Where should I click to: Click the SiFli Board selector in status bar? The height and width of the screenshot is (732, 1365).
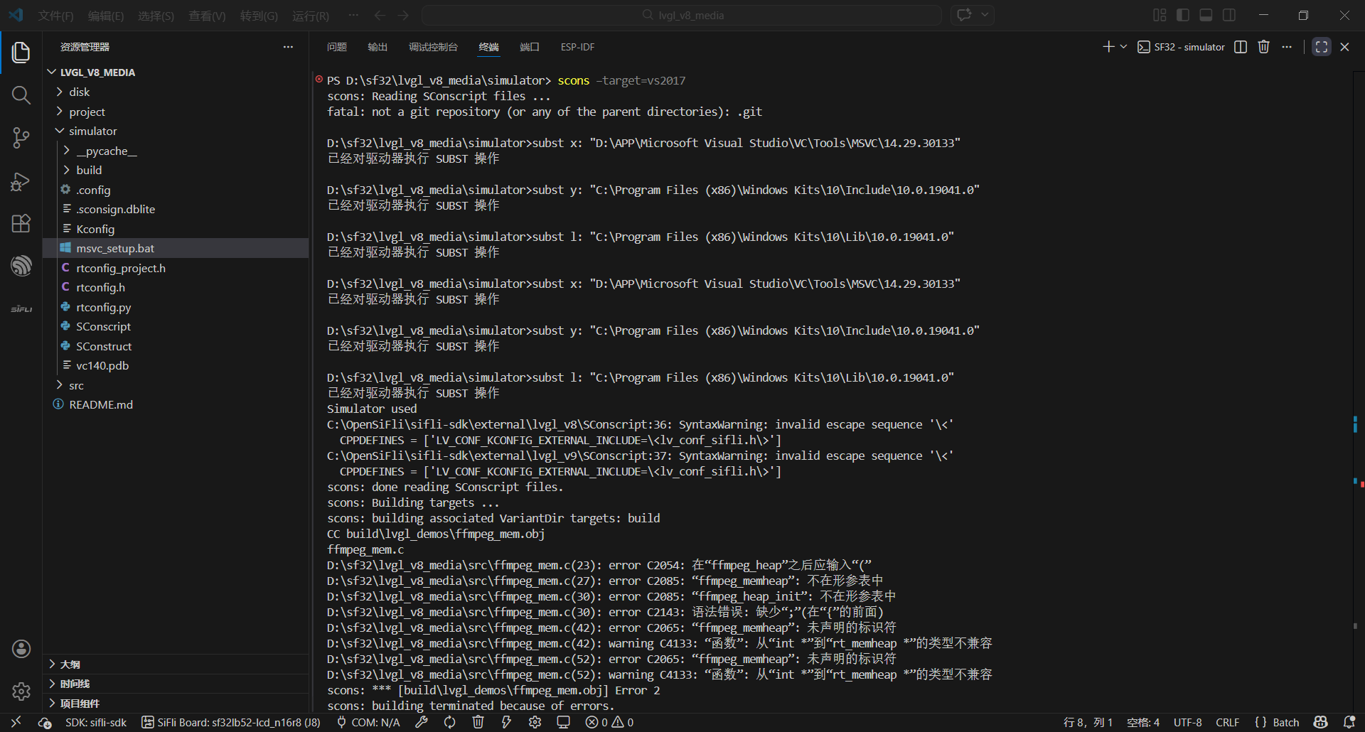231,722
